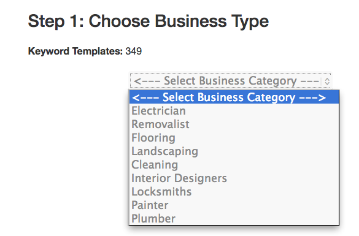Choose the Interior Designers entry
The image size is (359, 236).
pyautogui.click(x=234, y=178)
